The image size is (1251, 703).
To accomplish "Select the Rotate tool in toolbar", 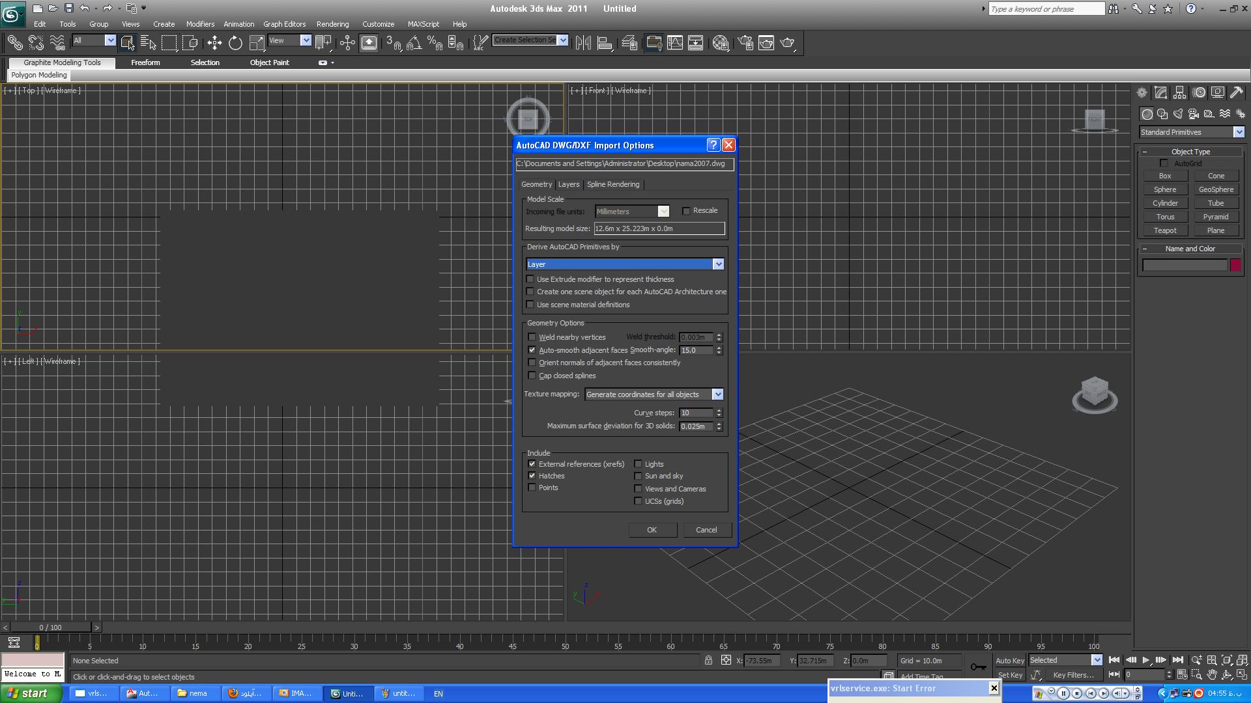I will pos(235,43).
